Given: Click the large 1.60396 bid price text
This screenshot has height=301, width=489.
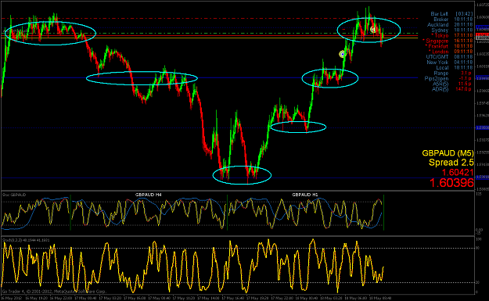Looking at the screenshot, I should coord(451,183).
